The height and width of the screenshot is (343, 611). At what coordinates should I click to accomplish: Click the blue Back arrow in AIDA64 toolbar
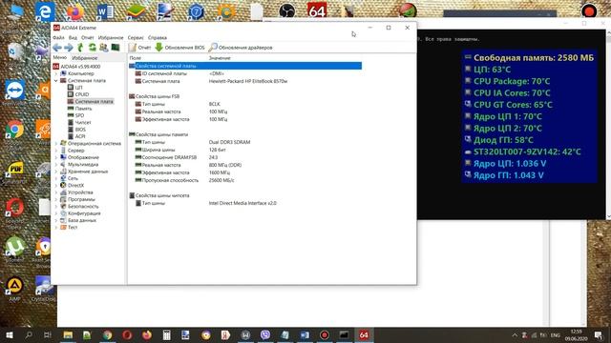click(x=57, y=48)
